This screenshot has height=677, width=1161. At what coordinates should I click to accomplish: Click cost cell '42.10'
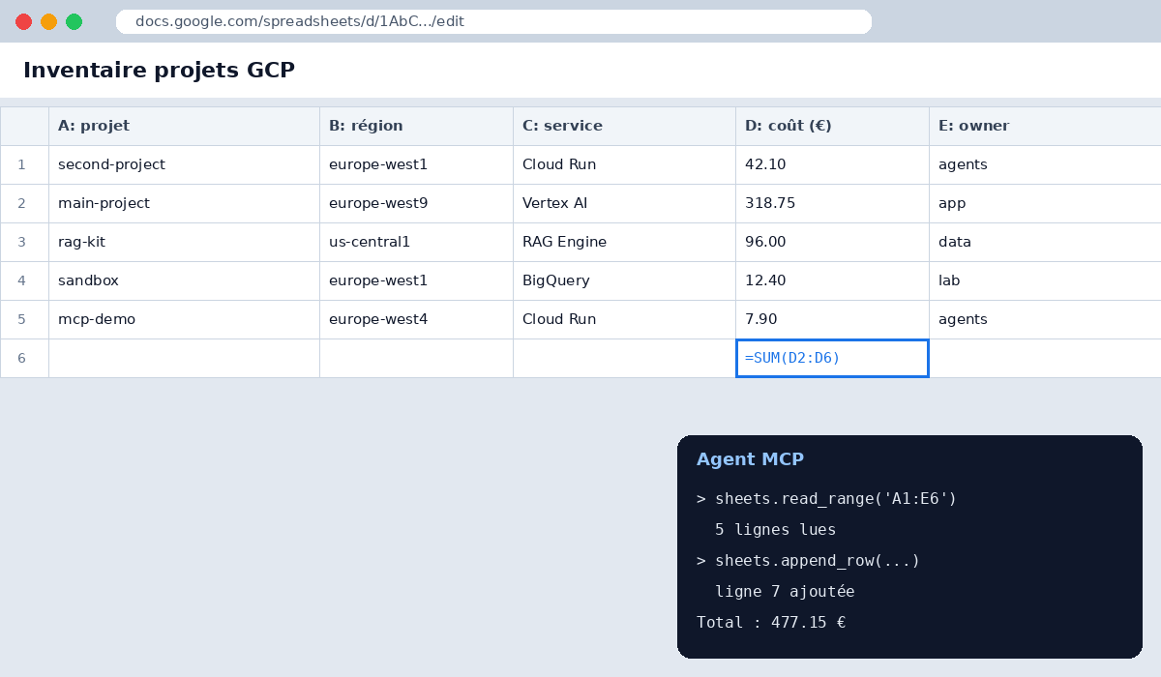coord(832,164)
